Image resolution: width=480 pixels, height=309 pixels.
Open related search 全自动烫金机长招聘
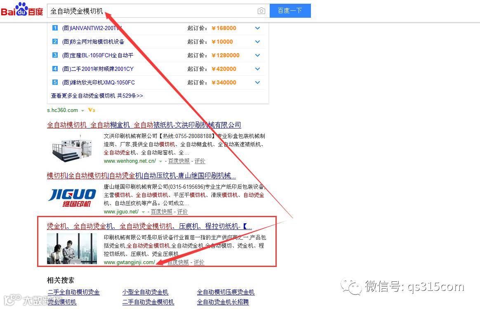click(223, 302)
